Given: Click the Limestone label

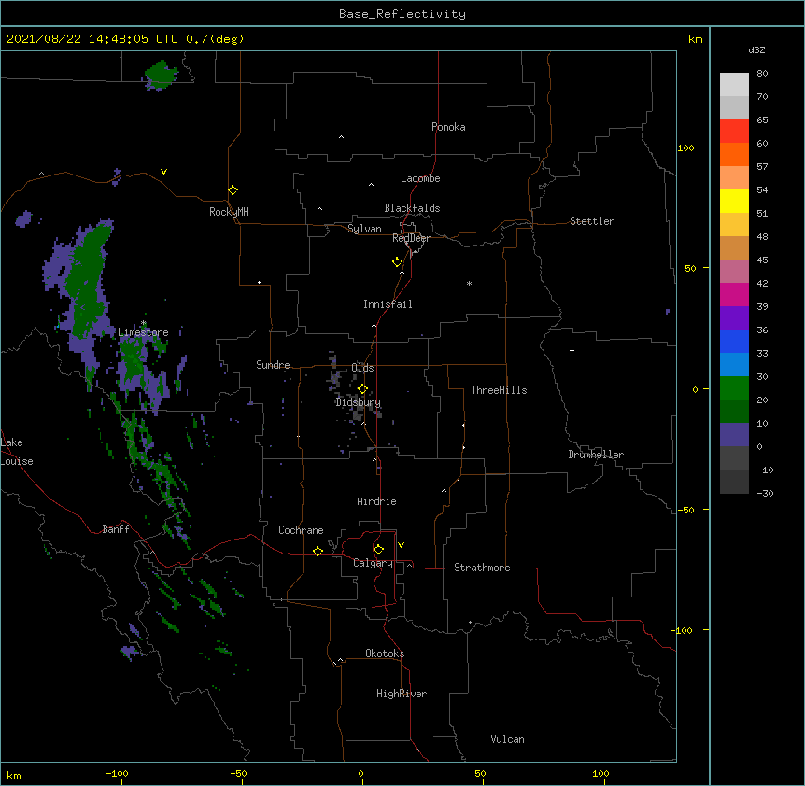Looking at the screenshot, I should tap(143, 332).
